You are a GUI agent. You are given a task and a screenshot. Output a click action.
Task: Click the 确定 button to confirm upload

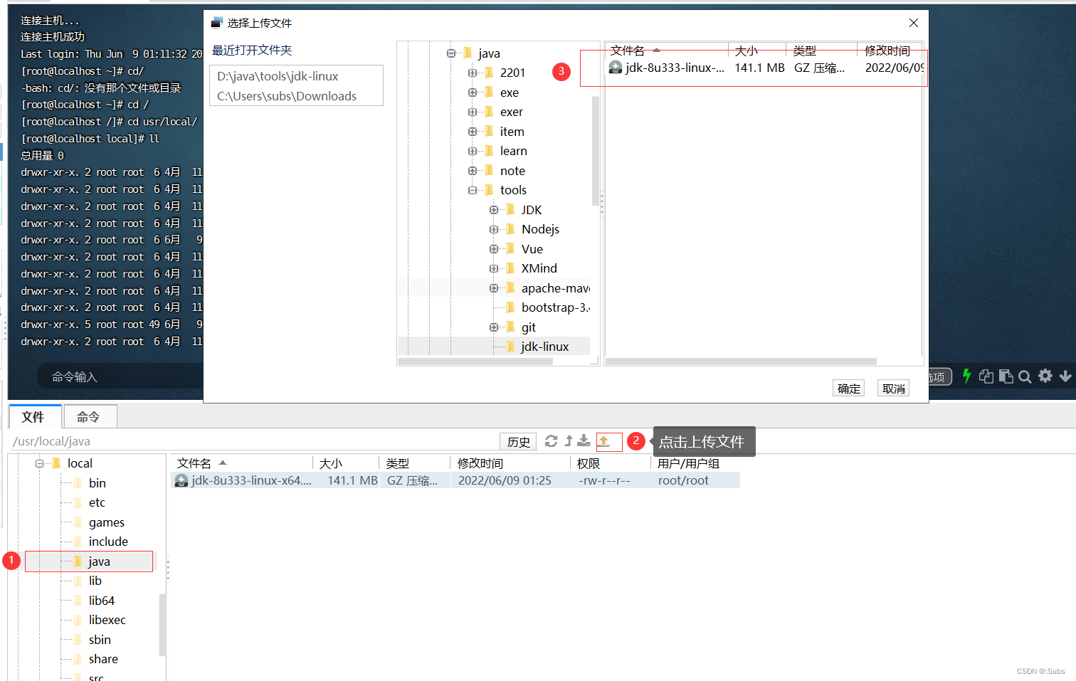(848, 388)
